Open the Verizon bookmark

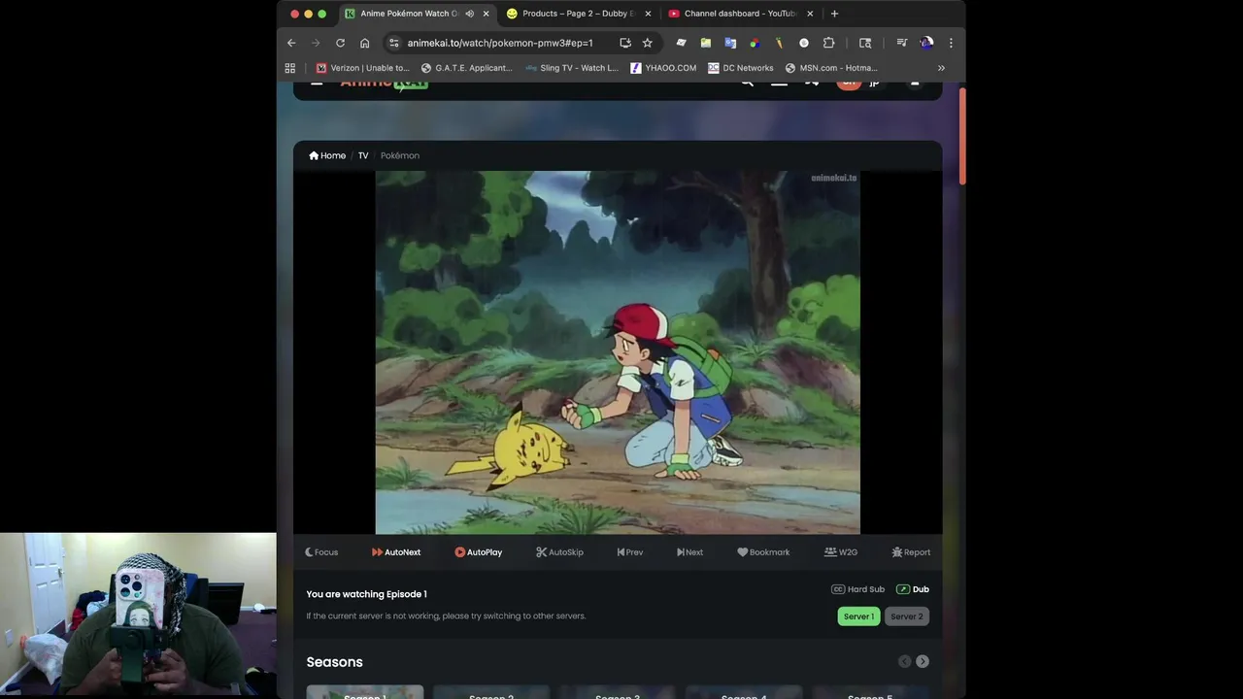click(x=363, y=68)
